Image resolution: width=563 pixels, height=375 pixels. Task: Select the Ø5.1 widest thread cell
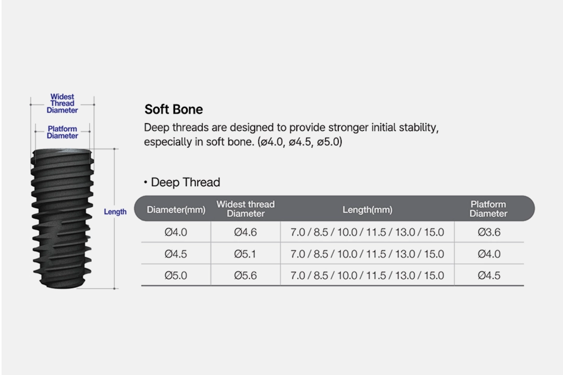pyautogui.click(x=246, y=254)
